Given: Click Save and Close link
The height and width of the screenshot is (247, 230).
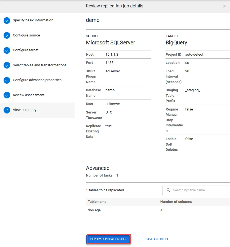Looking at the screenshot, I should pos(157,239).
